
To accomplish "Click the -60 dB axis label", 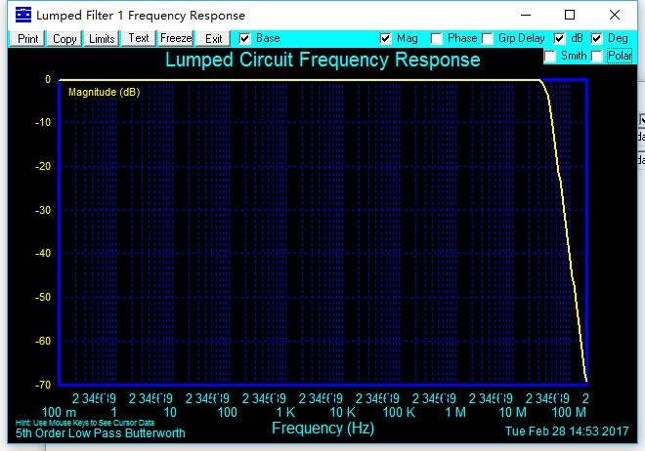I will (43, 341).
